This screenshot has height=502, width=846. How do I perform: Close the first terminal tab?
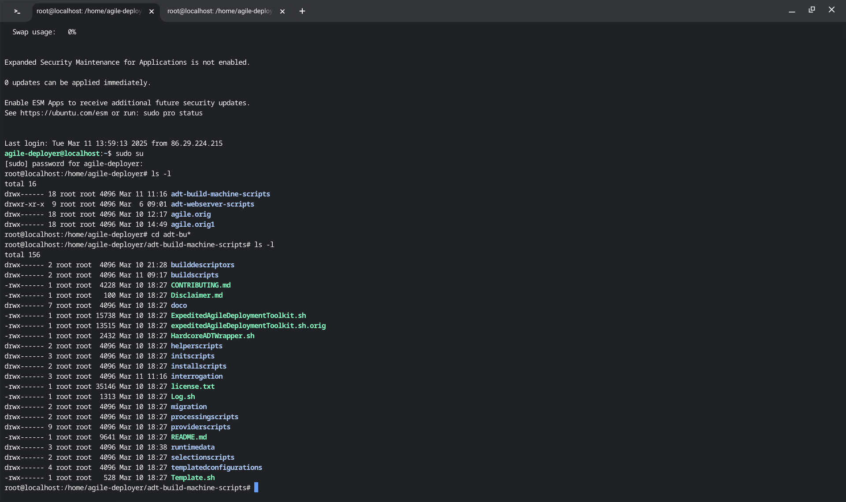[x=152, y=11]
